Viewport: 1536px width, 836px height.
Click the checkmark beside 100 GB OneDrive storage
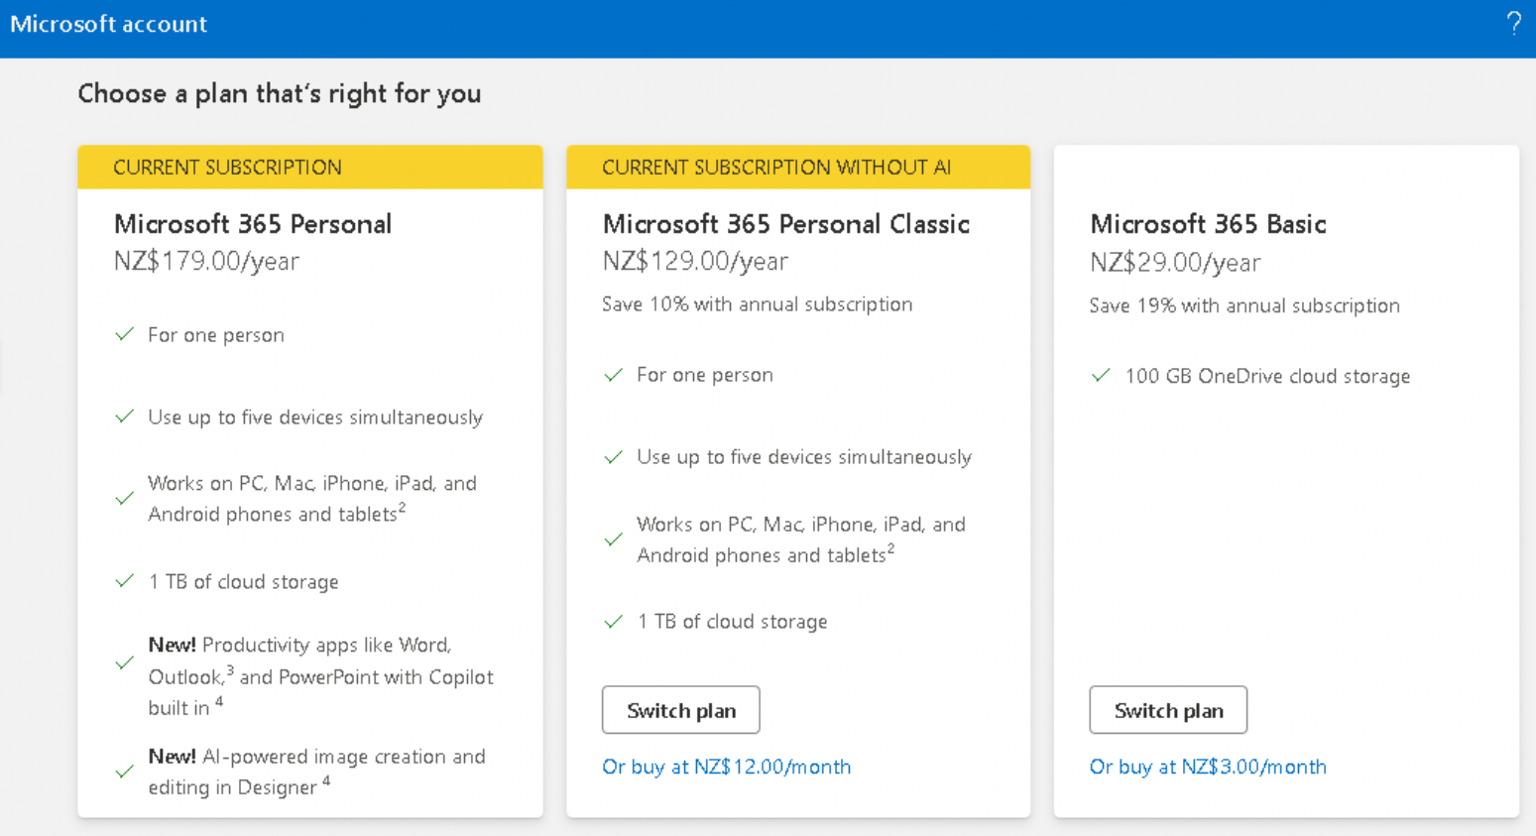[1101, 375]
